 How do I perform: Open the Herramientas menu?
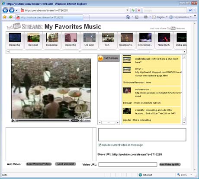click(x=180, y=17)
